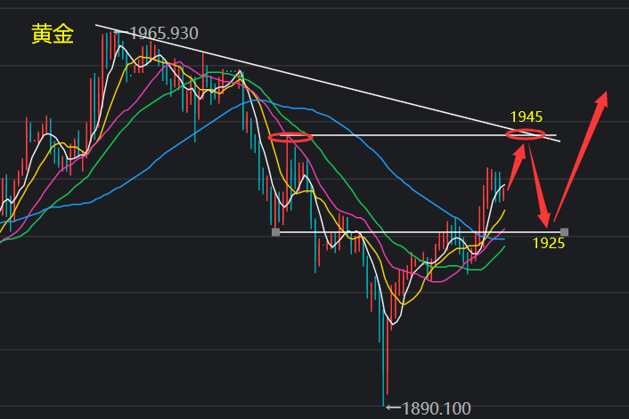Grab the left gray handle of the 1925 line

(x=275, y=232)
